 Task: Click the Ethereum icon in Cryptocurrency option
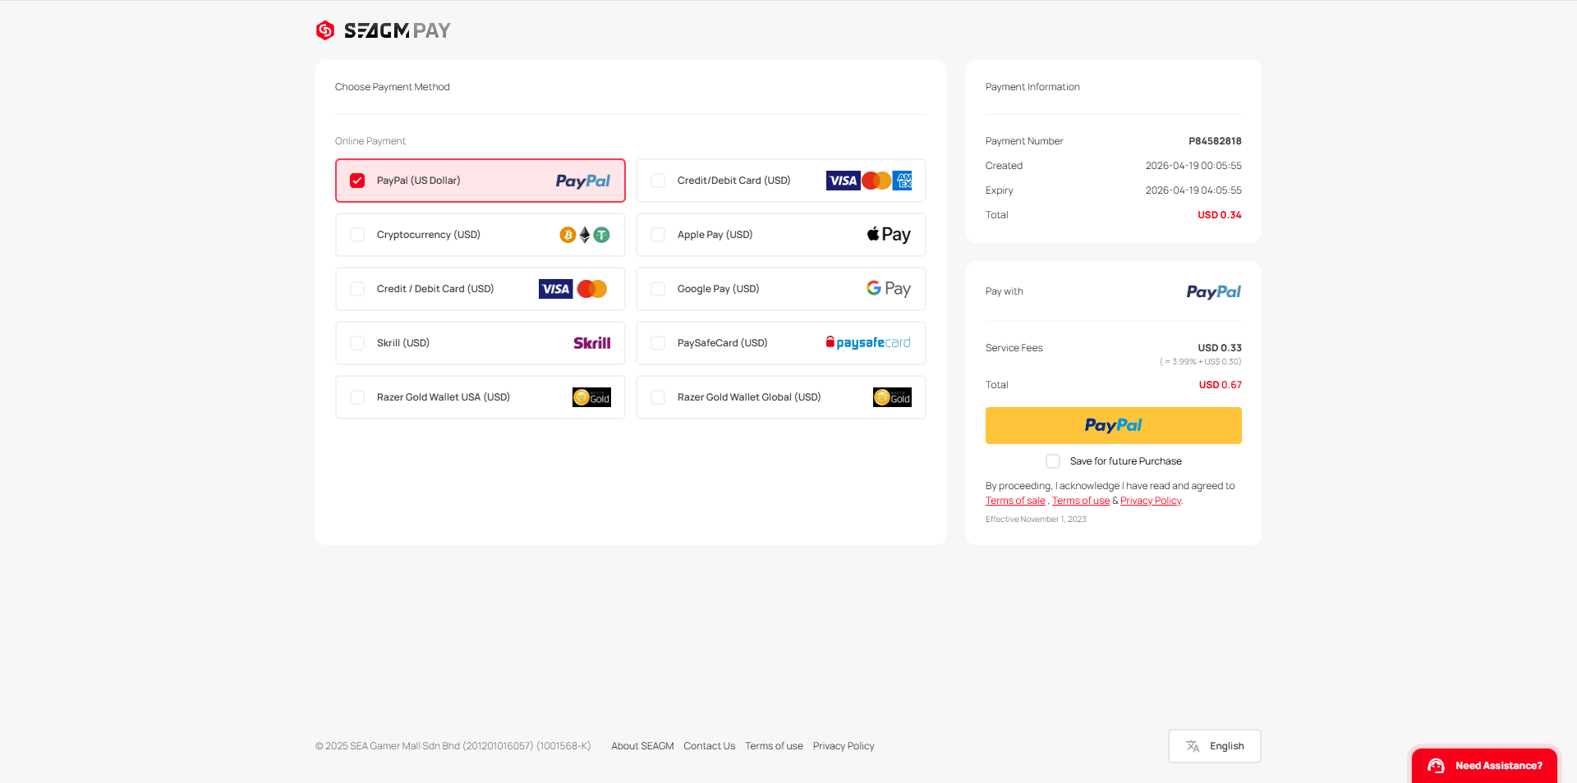(x=585, y=235)
